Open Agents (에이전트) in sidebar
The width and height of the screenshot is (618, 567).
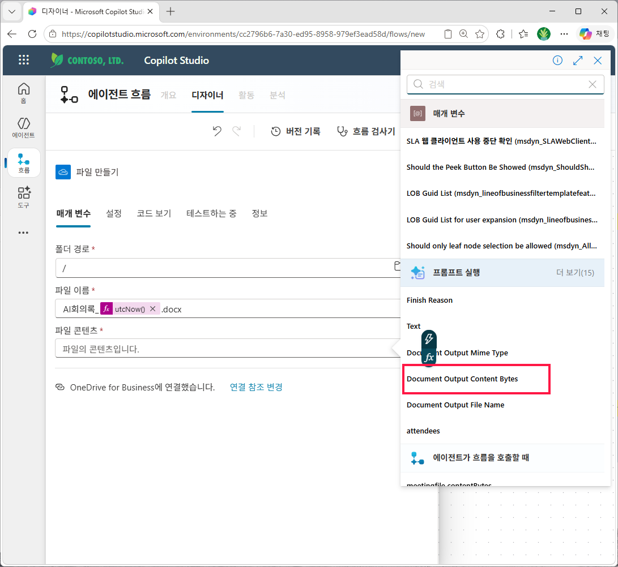(x=24, y=127)
